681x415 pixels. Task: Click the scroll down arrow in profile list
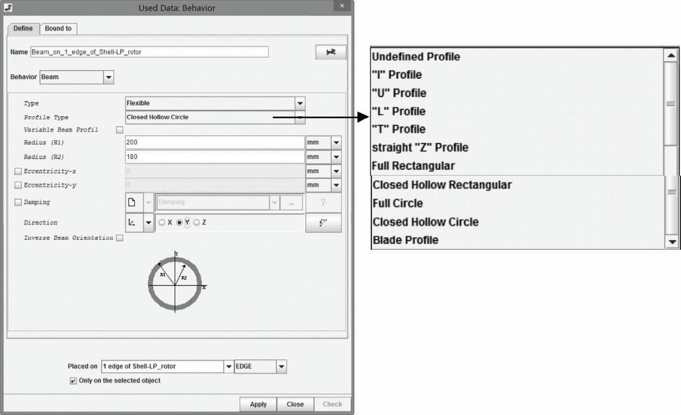tap(672, 242)
